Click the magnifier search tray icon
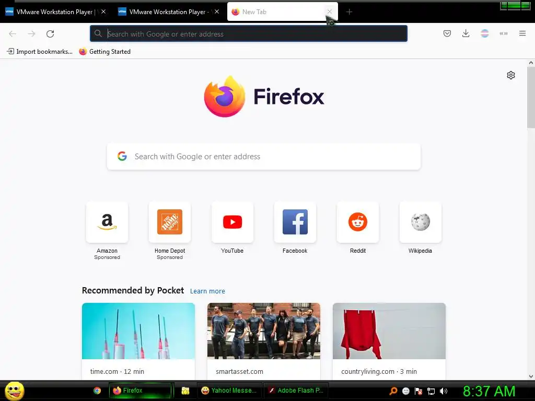535x401 pixels. tap(393, 391)
